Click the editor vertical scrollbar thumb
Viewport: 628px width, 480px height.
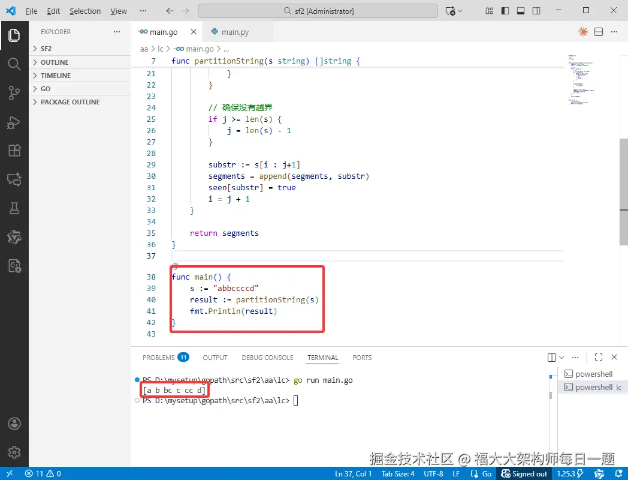tap(624, 191)
